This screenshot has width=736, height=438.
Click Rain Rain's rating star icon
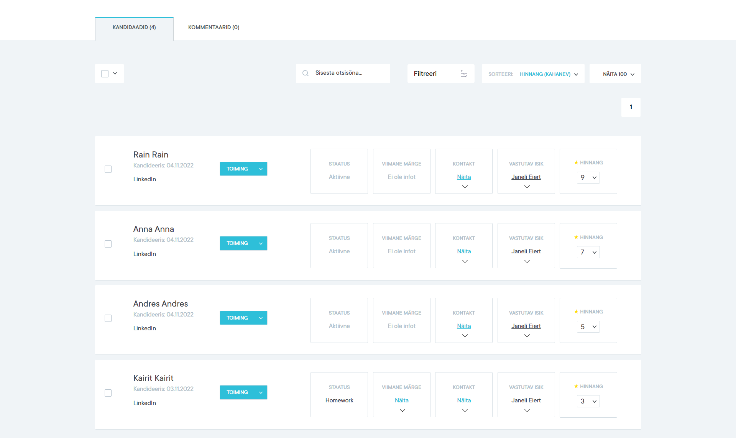point(576,162)
